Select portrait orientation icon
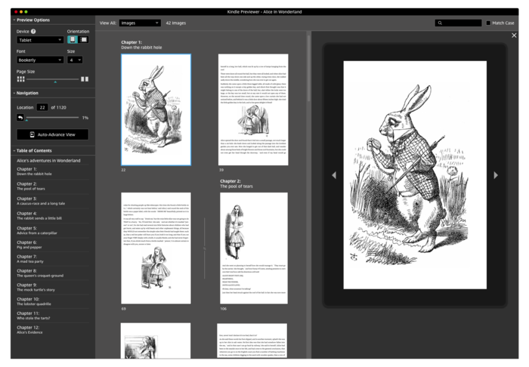 (x=73, y=40)
